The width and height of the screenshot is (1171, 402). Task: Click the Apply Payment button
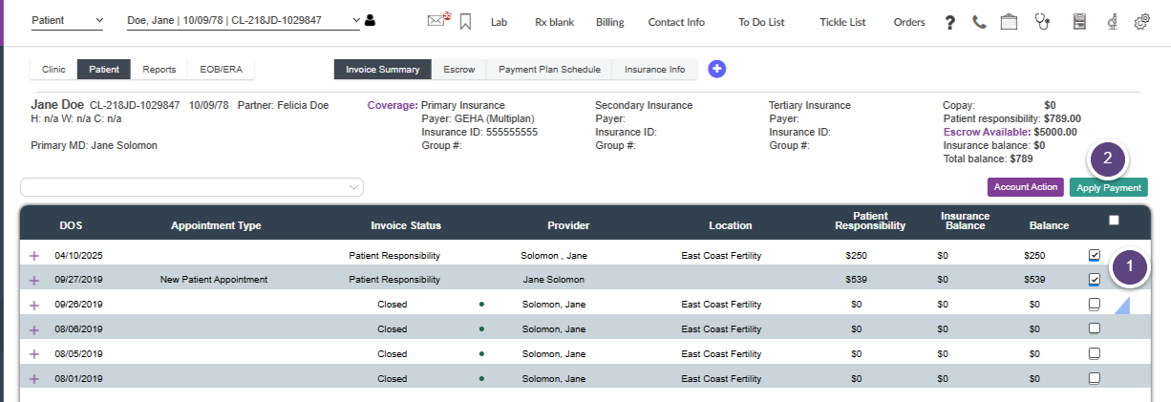coord(1108,188)
